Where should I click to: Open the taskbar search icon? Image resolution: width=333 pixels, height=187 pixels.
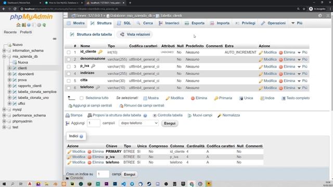(x=12, y=184)
